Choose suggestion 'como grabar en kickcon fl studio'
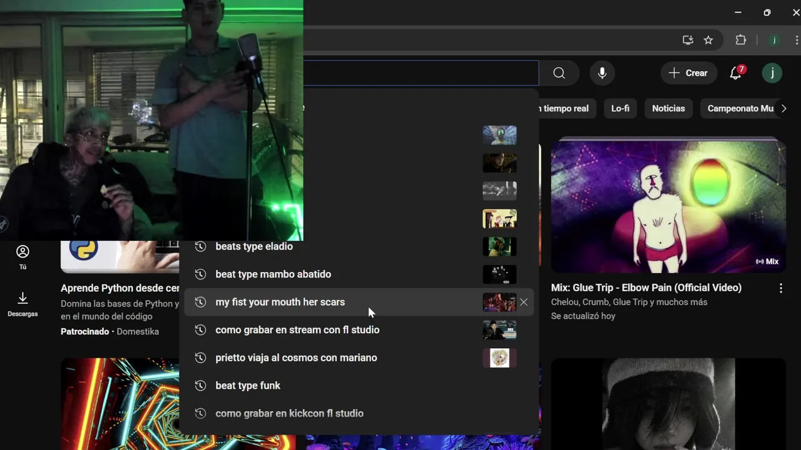Viewport: 801px width, 450px height. point(359,413)
